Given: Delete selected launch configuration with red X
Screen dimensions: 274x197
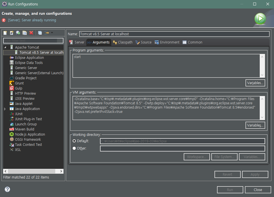Looking at the screenshot, I should pyautogui.click(x=31, y=33).
